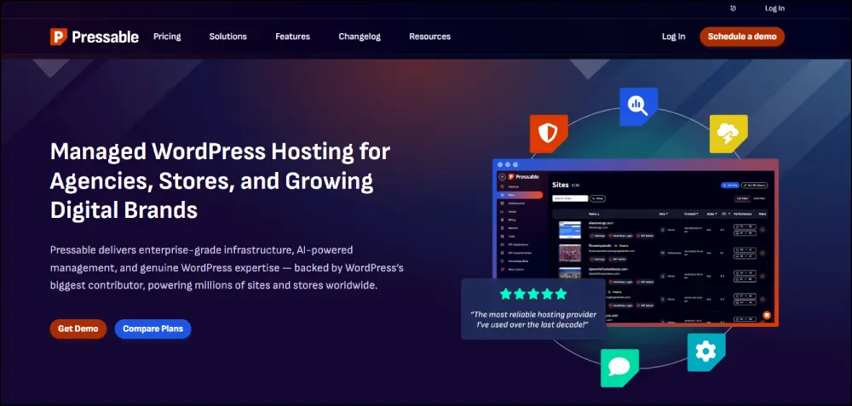Click the Pressable logo in the header

pos(95,37)
